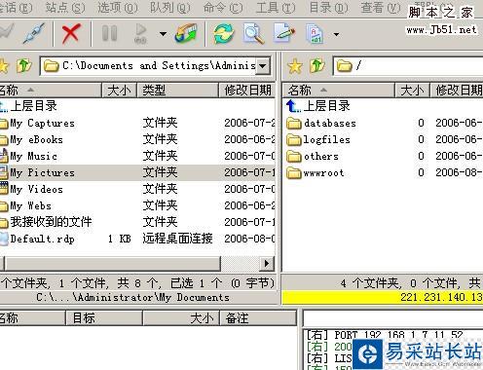
Task: Sort remote list by 修改日期 column header
Action: click(x=457, y=90)
